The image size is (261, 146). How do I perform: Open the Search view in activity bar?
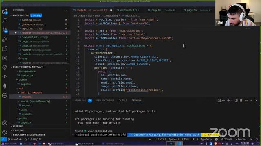4,21
